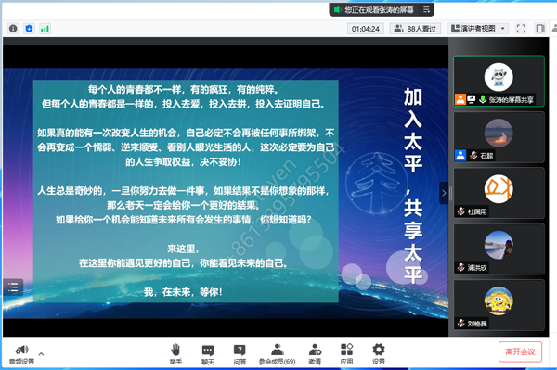The image size is (557, 370).
Task: Open the 聊天 chat panel
Action: tap(208, 354)
